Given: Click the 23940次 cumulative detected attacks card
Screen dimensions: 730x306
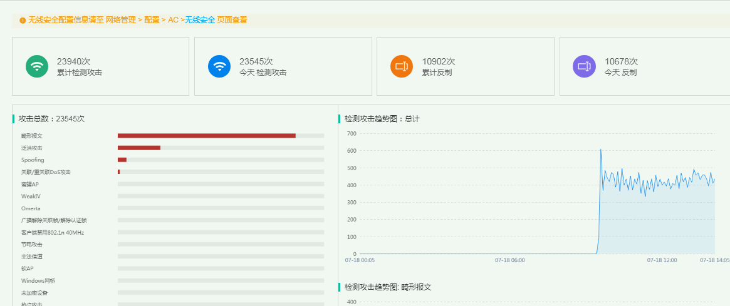Looking at the screenshot, I should [100, 66].
